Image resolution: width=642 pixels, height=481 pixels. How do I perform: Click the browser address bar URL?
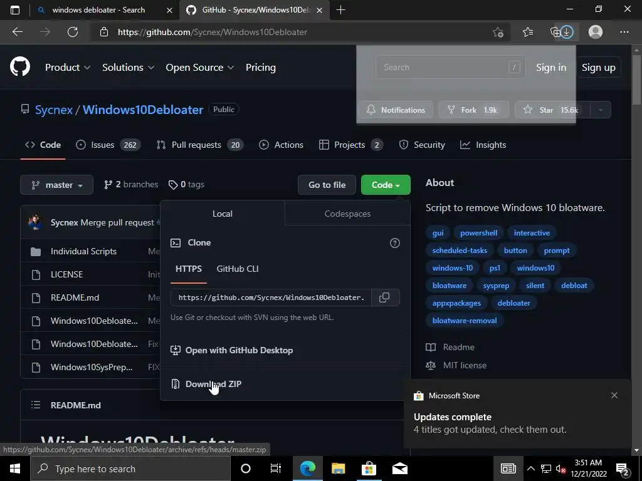(213, 32)
